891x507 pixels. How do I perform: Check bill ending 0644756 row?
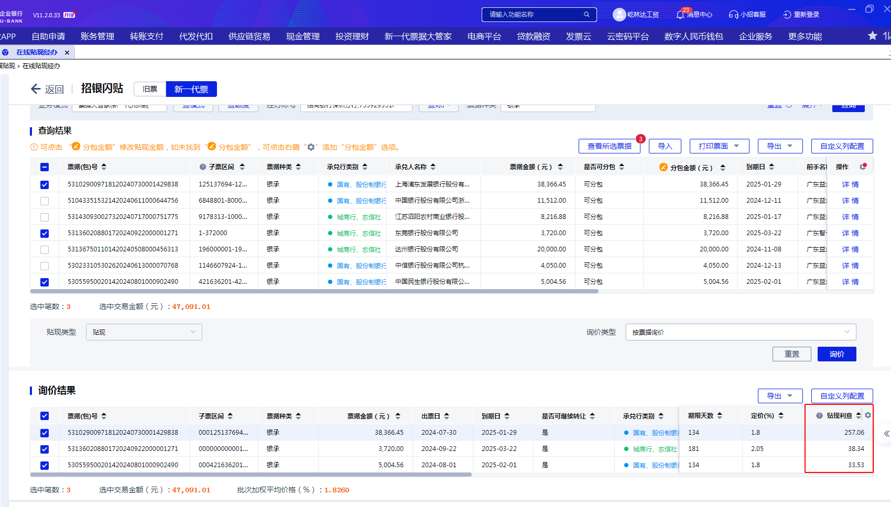pyautogui.click(x=45, y=201)
